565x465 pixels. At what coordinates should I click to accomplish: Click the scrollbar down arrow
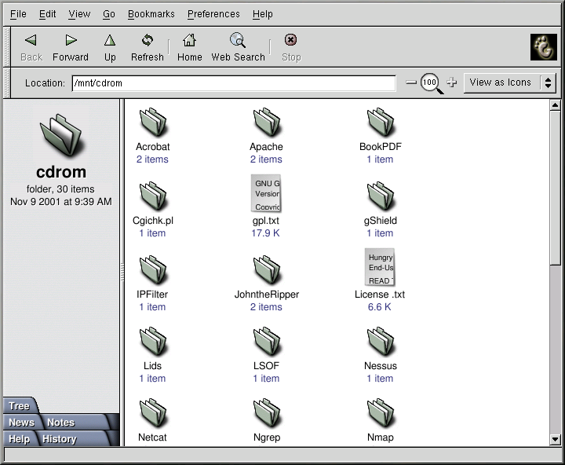(556, 440)
